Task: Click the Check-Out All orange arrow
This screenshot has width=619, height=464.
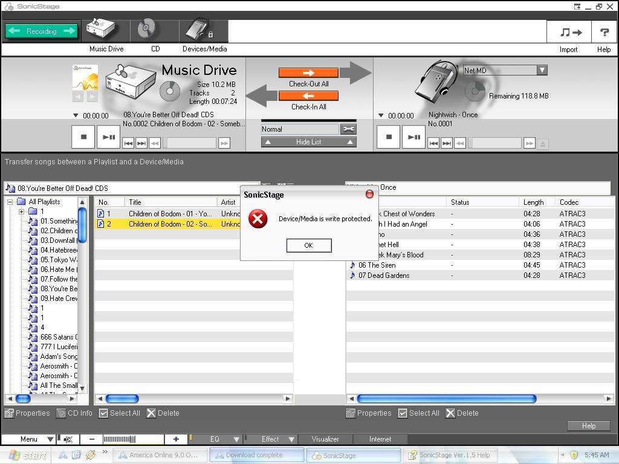Action: tap(308, 72)
